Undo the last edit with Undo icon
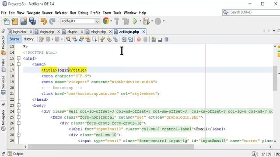Viewport: 280px width, 157px height. [x=43, y=21]
